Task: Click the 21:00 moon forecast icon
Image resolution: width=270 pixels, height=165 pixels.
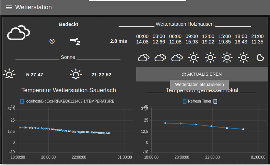Action: click(x=261, y=58)
